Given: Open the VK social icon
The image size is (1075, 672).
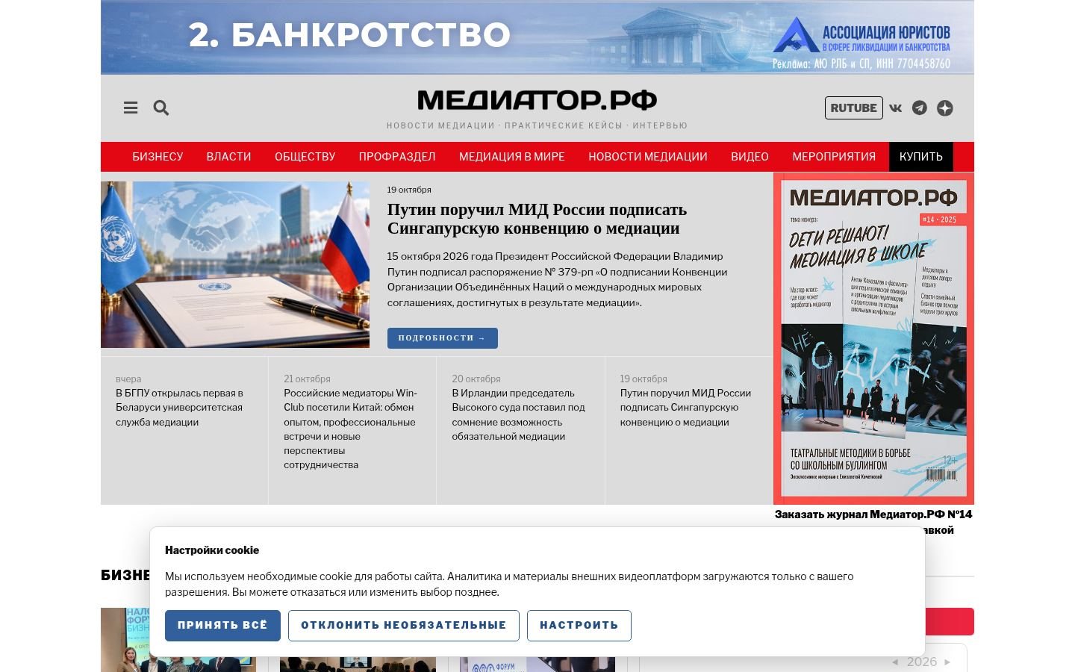Looking at the screenshot, I should click(x=895, y=108).
